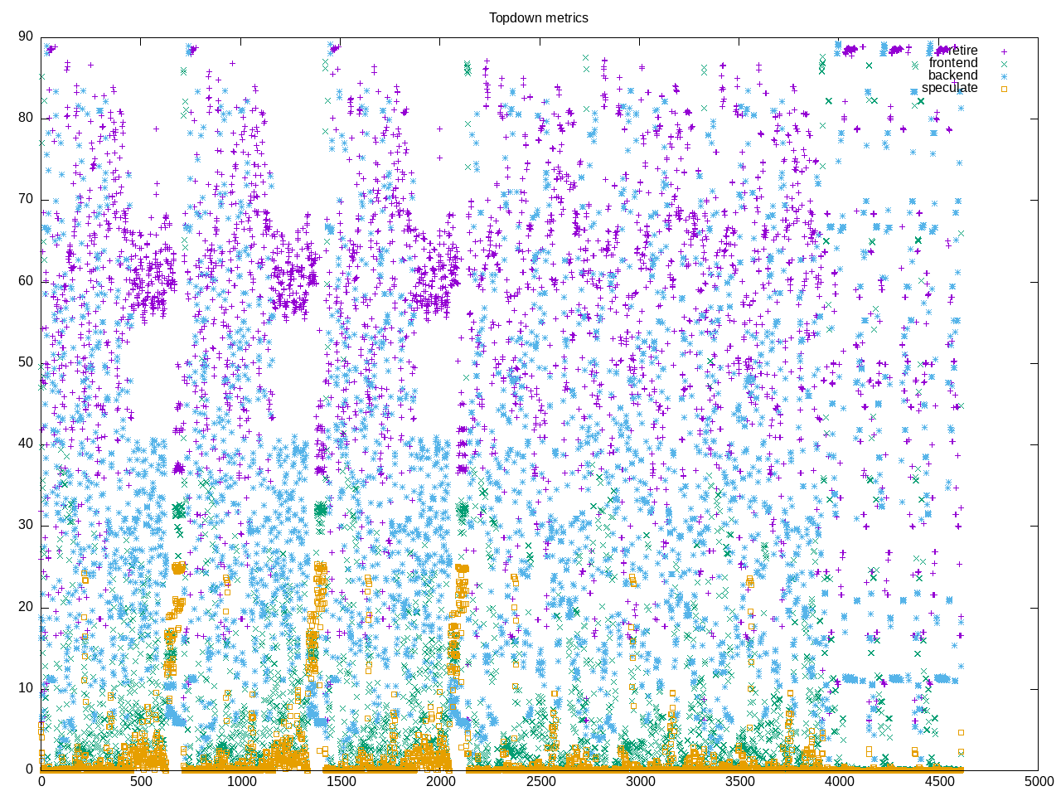Hide the backend series via legend label
Screen dimensions: 1061x796
(x=952, y=75)
